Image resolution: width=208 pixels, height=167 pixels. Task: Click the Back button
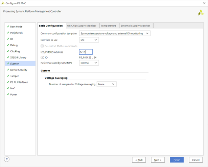139,160
